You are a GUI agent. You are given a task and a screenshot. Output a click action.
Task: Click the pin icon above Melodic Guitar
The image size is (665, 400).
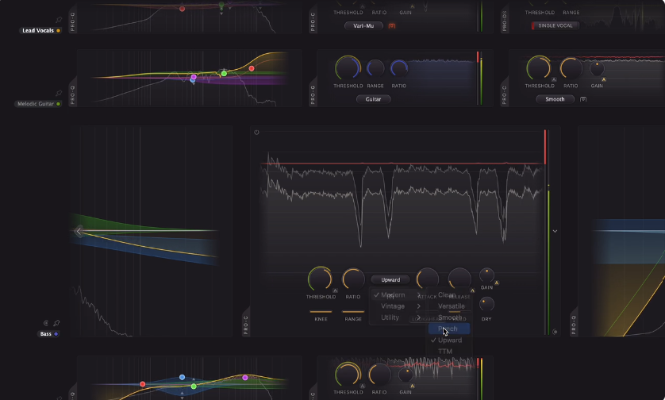coord(59,94)
